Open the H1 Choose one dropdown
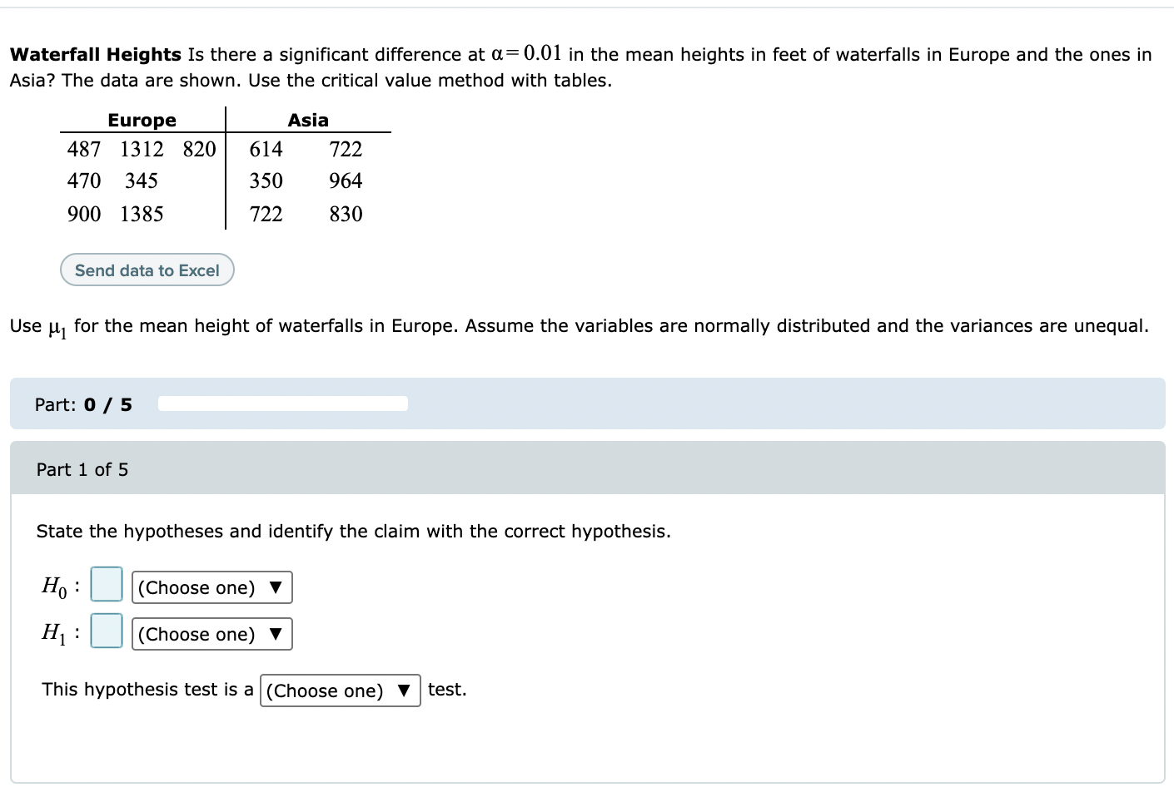Viewport: 1174px width, 792px height. click(x=211, y=635)
